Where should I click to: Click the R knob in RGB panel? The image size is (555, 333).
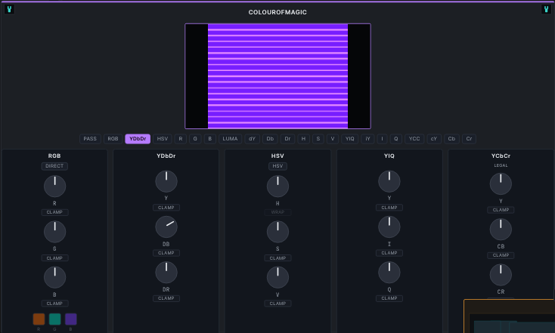coord(54,187)
